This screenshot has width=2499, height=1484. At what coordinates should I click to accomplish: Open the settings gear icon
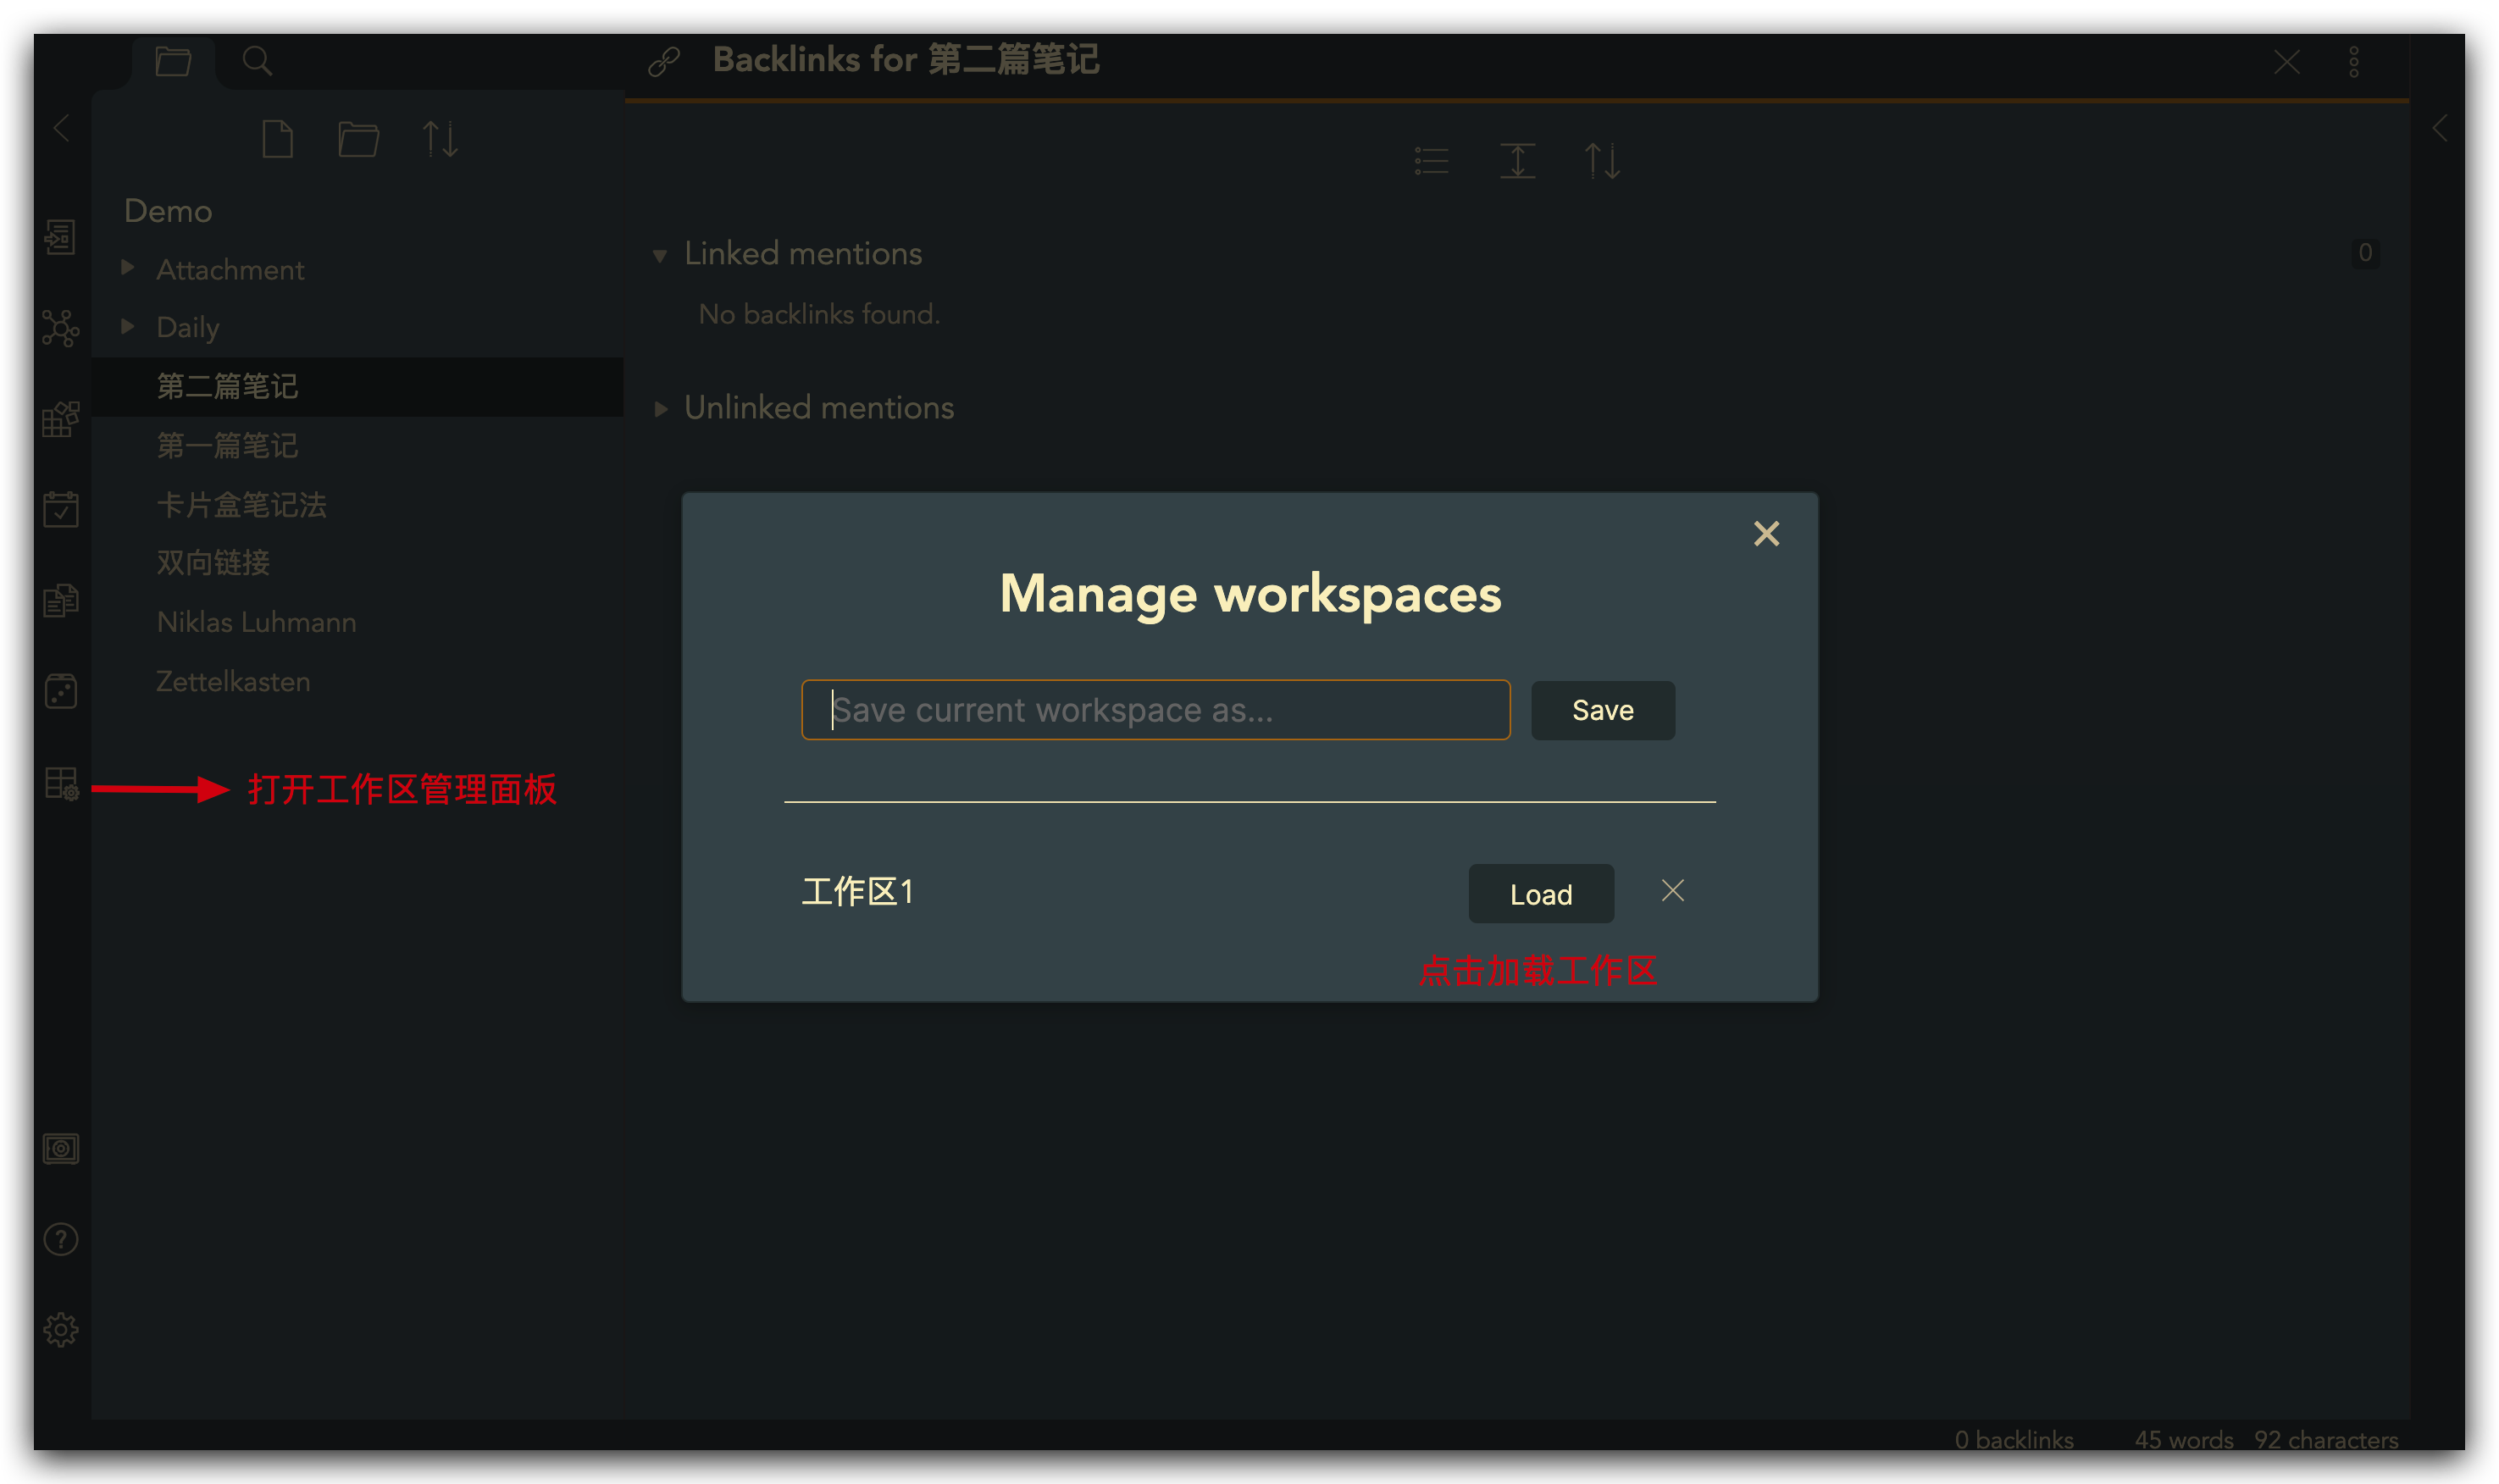[60, 1330]
